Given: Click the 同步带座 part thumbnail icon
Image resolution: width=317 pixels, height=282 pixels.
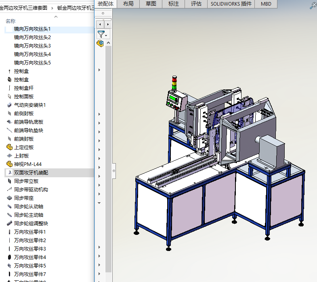Looking at the screenshot, I should pos(9,198).
